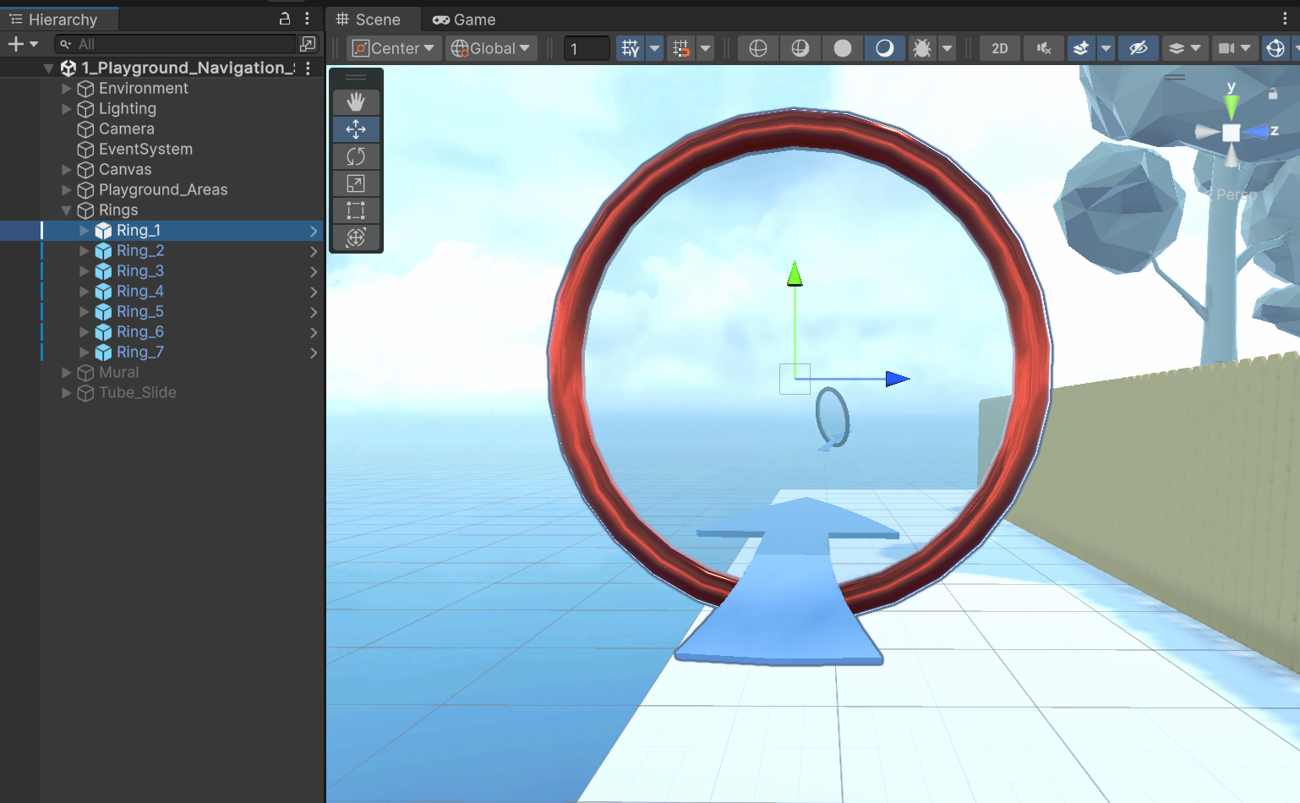Image resolution: width=1300 pixels, height=803 pixels.
Task: Select Ring_5 in the hierarchy
Action: coord(140,312)
